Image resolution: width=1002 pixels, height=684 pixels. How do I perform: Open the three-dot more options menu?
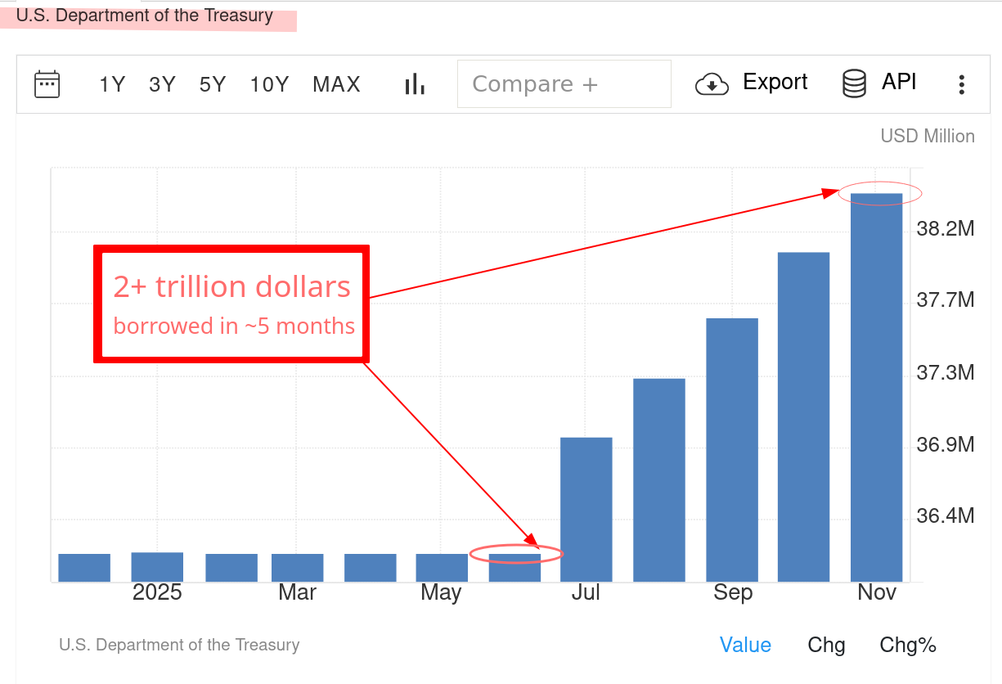pyautogui.click(x=961, y=84)
